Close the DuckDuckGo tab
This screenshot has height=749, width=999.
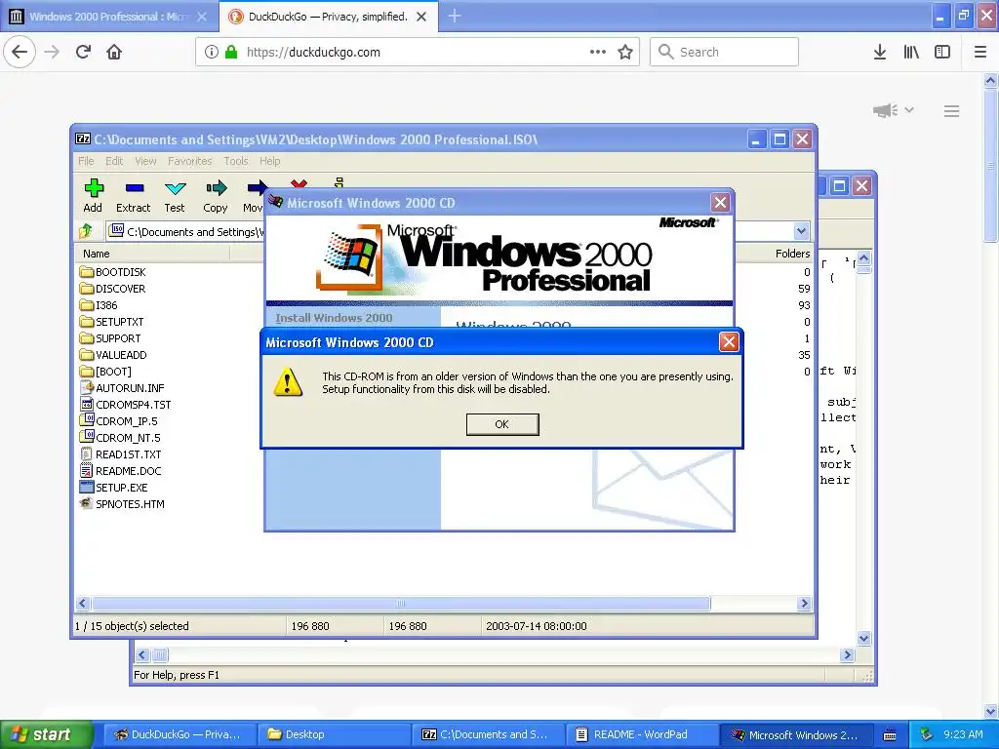pos(421,17)
